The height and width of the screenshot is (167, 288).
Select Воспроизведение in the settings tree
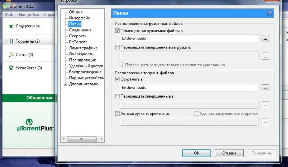(85, 72)
